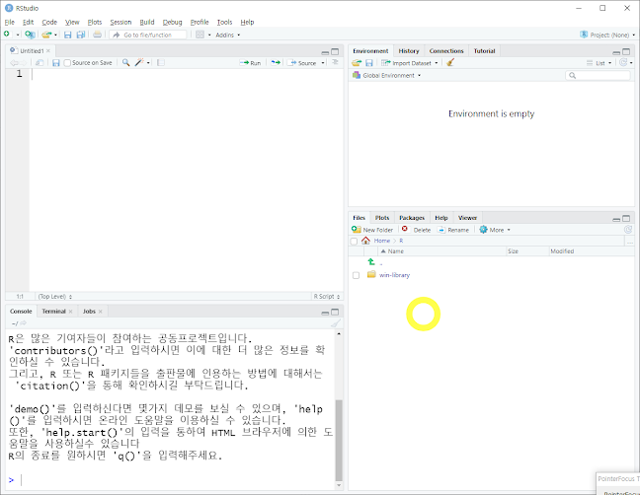Open the More gear menu

(495, 230)
